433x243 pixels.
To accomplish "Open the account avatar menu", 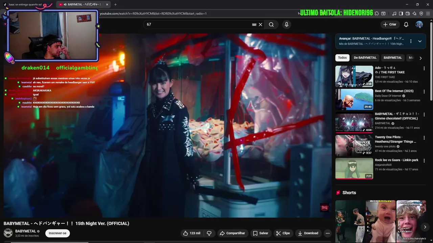I will 419,25.
